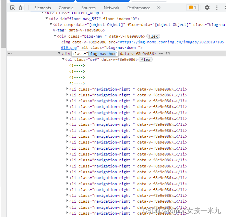The image size is (226, 217).
Task: Activate the inspect element picker icon
Action: click(13, 8)
